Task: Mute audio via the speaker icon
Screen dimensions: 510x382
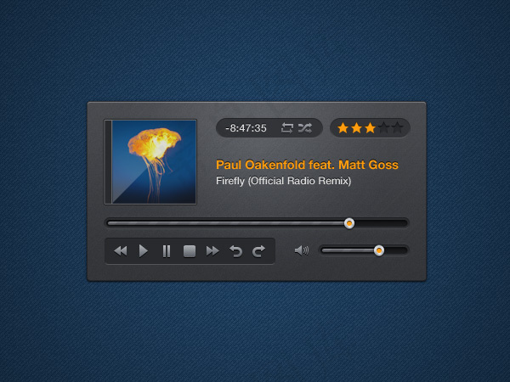Action: point(302,250)
